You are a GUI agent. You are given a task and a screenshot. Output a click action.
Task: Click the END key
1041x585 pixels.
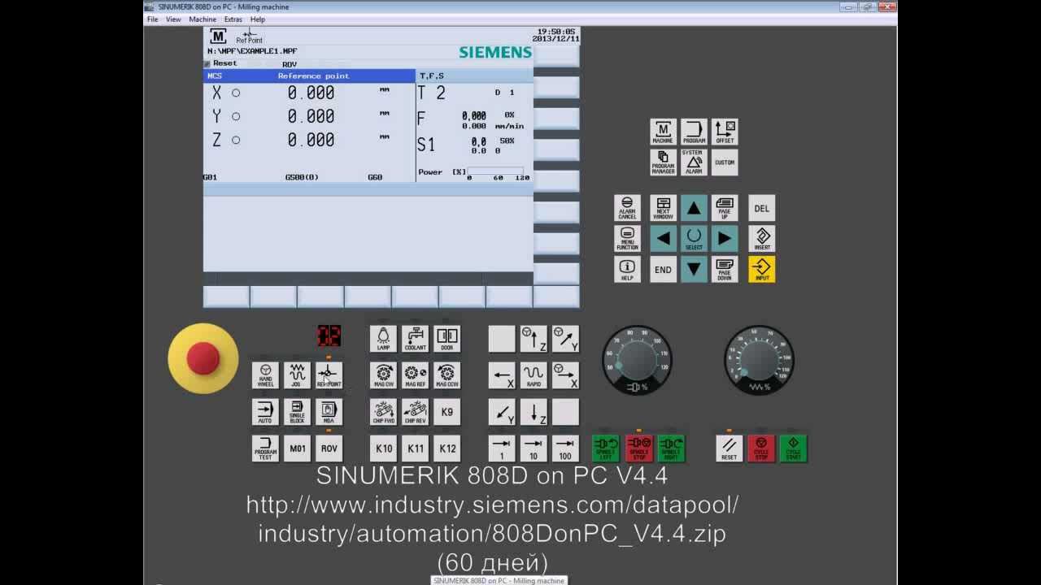pos(663,270)
